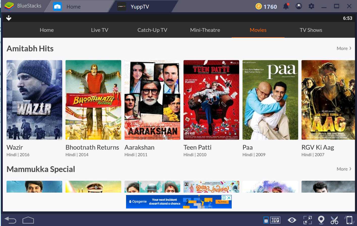Viewport: 357px width, 226px height.
Task: Click the phone keymap icon next to keyboard
Action: point(266,220)
